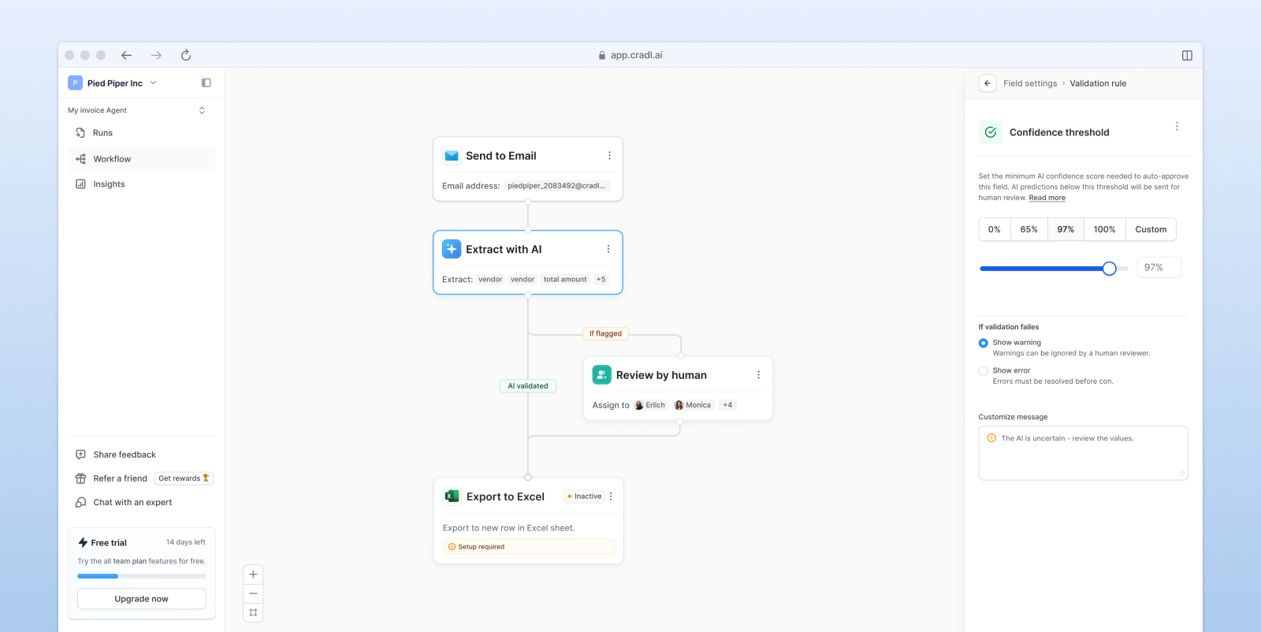Click the 14 days left text
The width and height of the screenshot is (1261, 632).
[x=186, y=542]
